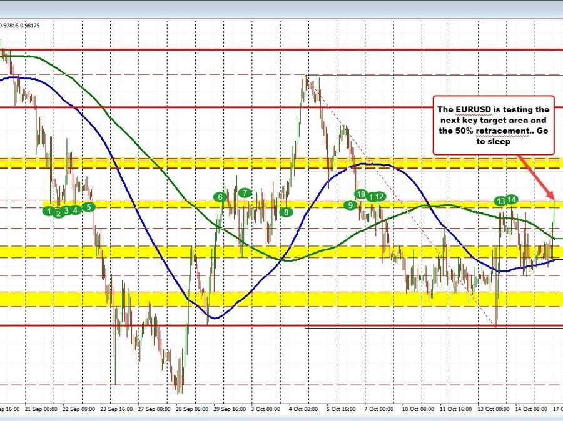Click the 23 Sep 16:00 date label
563x421 pixels.
[x=116, y=409]
